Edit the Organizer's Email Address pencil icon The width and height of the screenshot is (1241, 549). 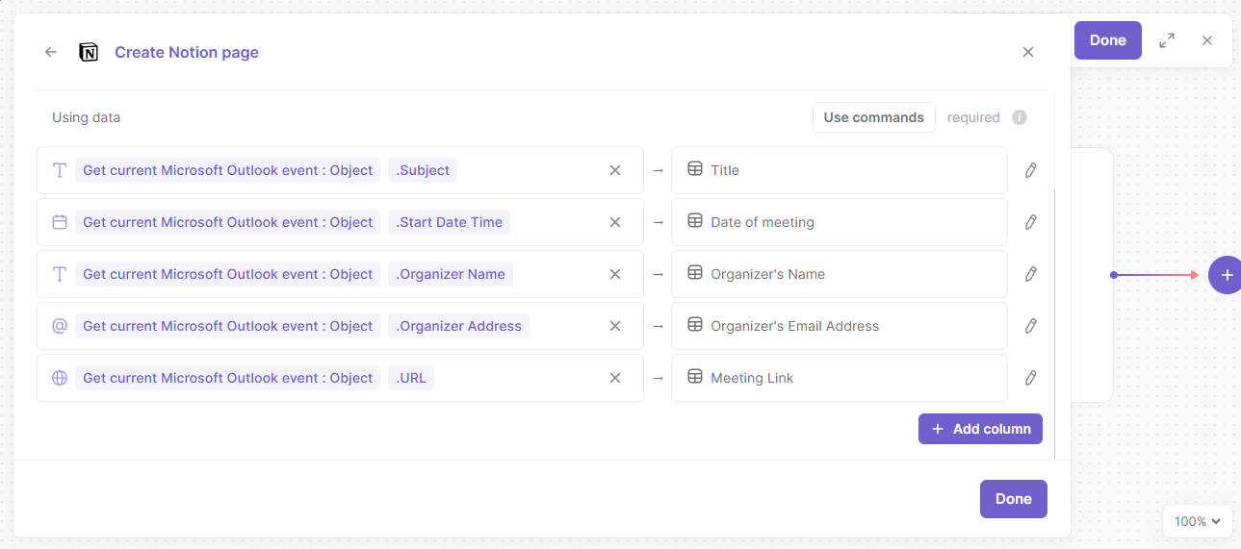[1030, 326]
